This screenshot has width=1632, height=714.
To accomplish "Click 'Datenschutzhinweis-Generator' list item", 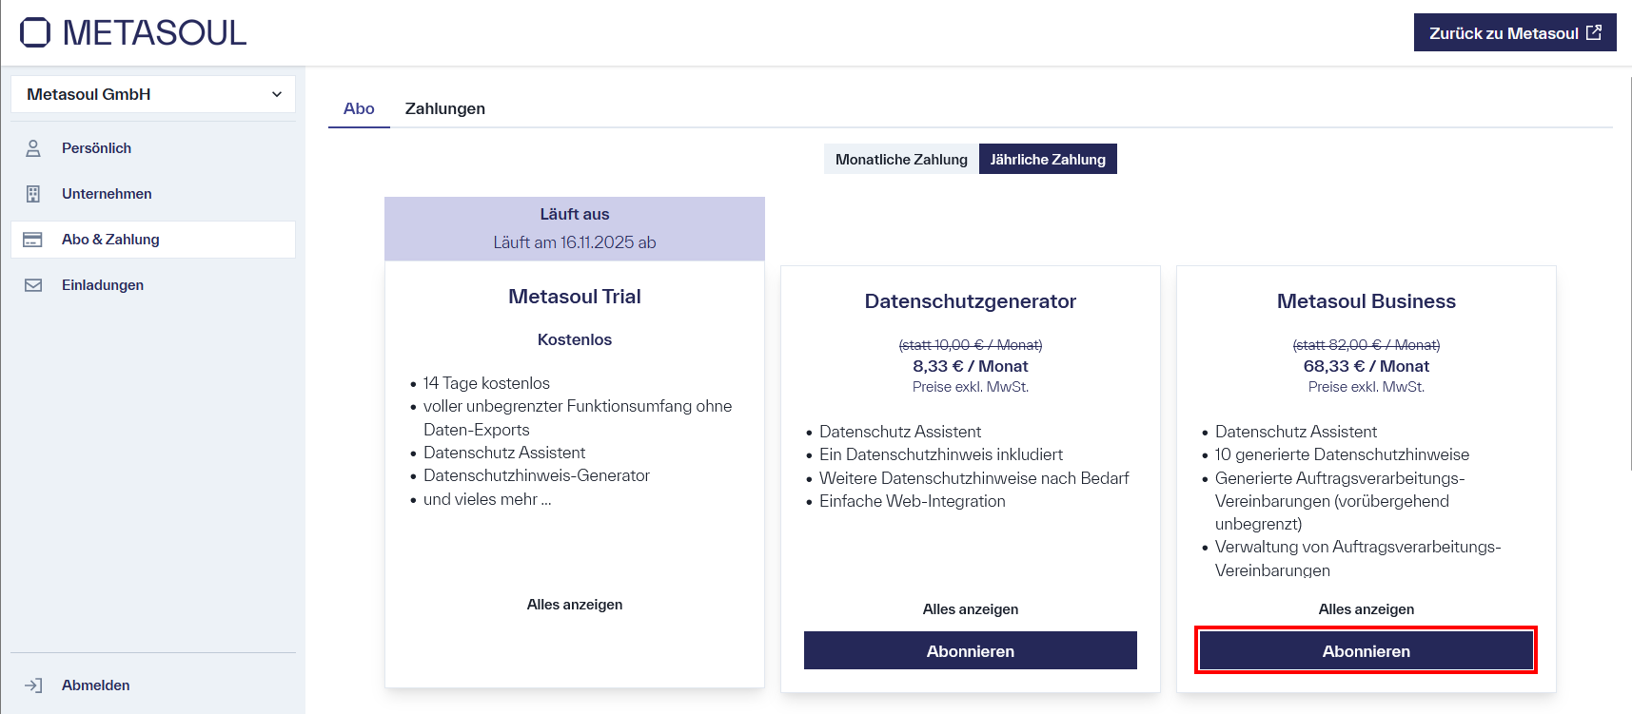I will tap(537, 475).
